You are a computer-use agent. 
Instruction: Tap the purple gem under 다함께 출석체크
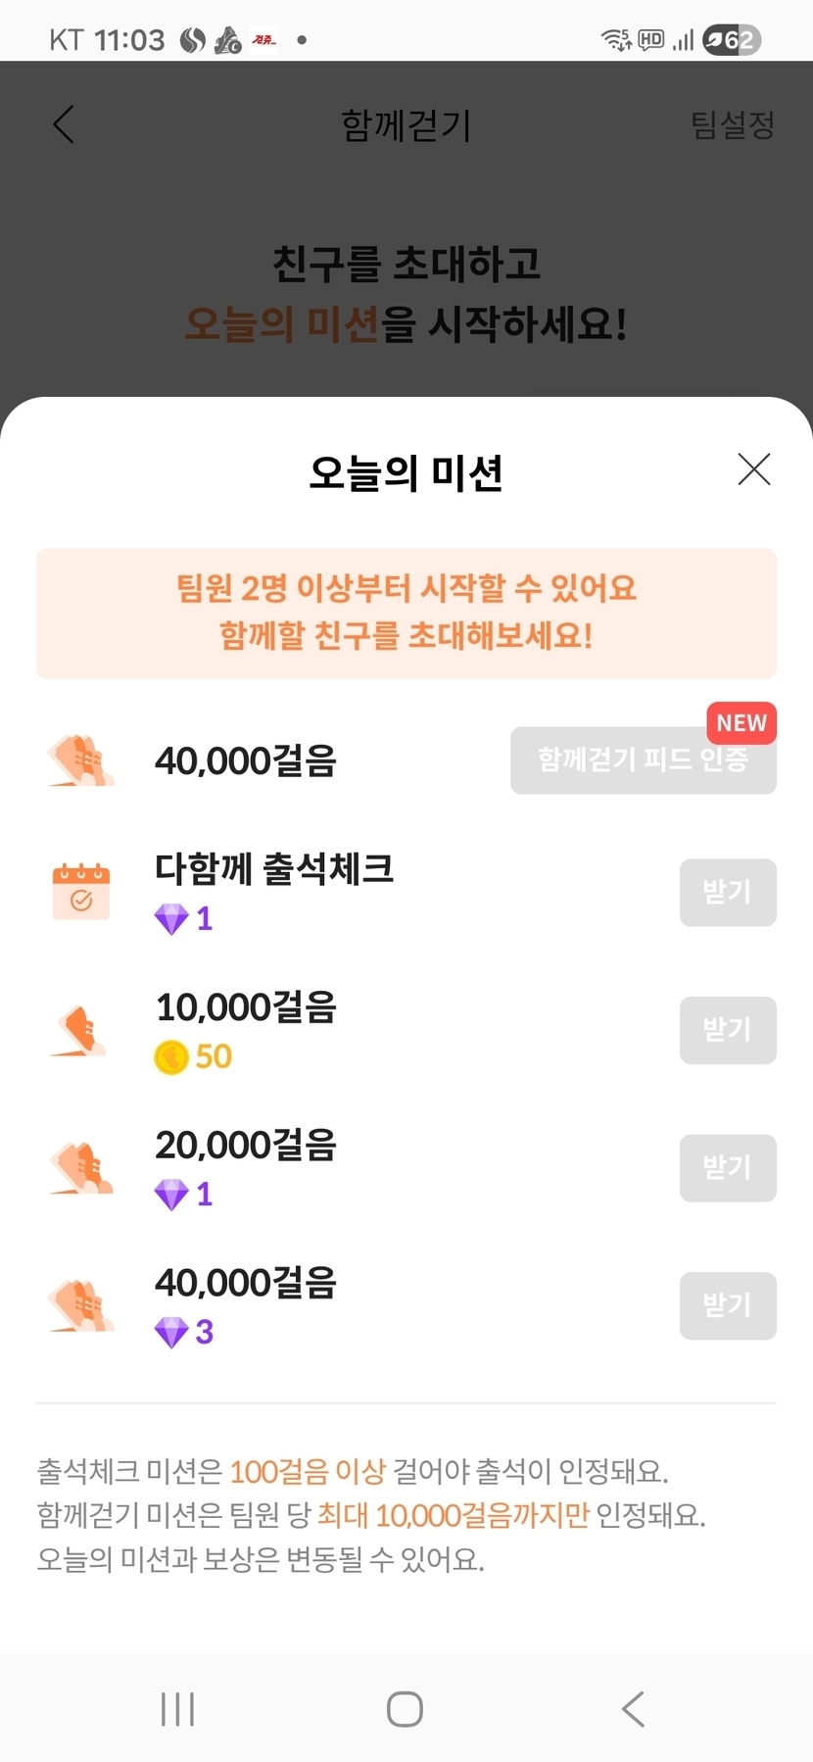pyautogui.click(x=171, y=919)
